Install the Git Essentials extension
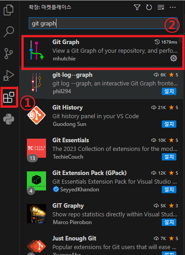This screenshot has height=255, width=185. (x=169, y=157)
